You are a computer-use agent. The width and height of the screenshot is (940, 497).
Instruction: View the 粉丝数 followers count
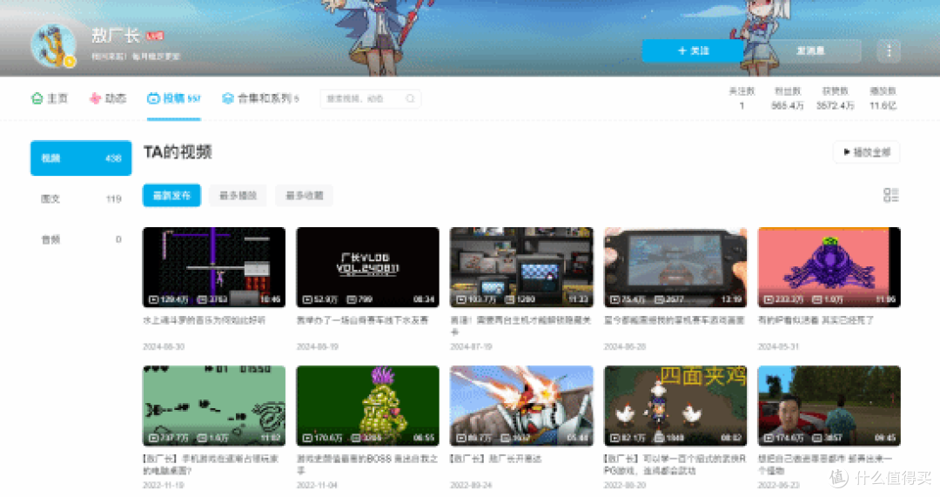(787, 98)
